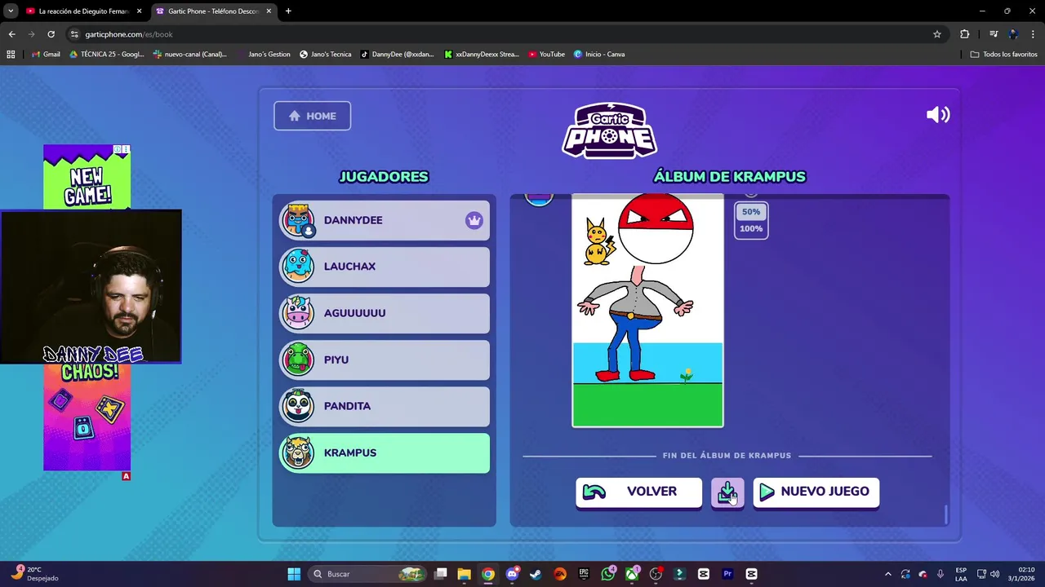Open the xxDannyDeexx Kick bookmark
Viewport: 1045px width, 587px height.
tap(482, 55)
